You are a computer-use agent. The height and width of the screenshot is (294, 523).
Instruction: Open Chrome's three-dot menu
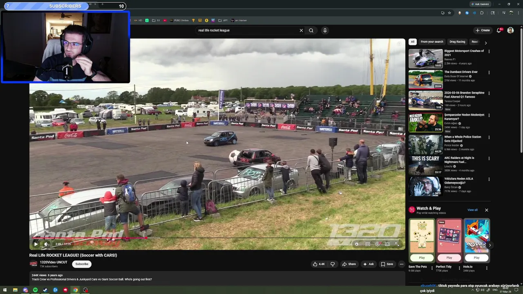(x=518, y=13)
